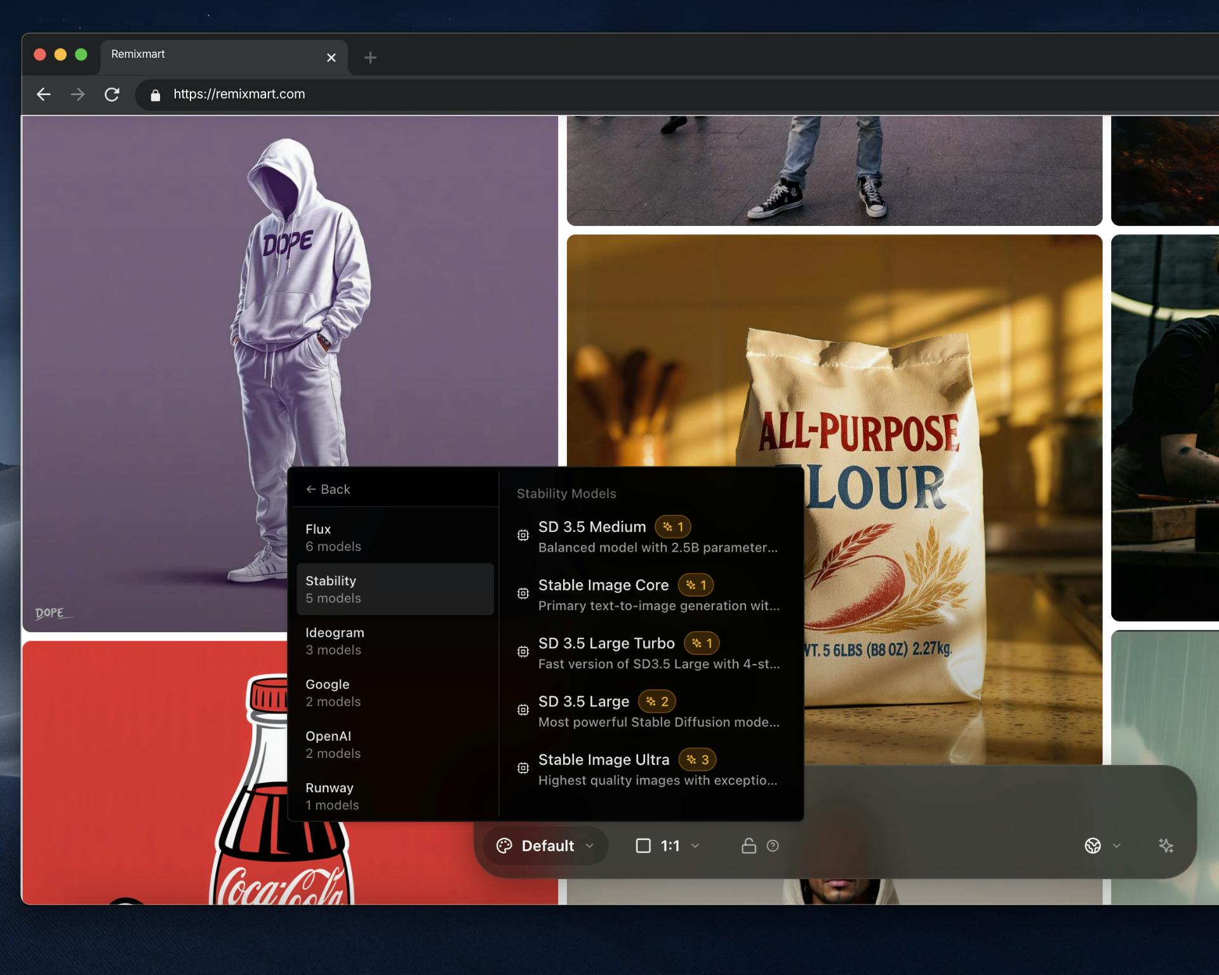This screenshot has width=1219, height=975.
Task: Choose the Stable Image Core model
Action: [x=651, y=595]
